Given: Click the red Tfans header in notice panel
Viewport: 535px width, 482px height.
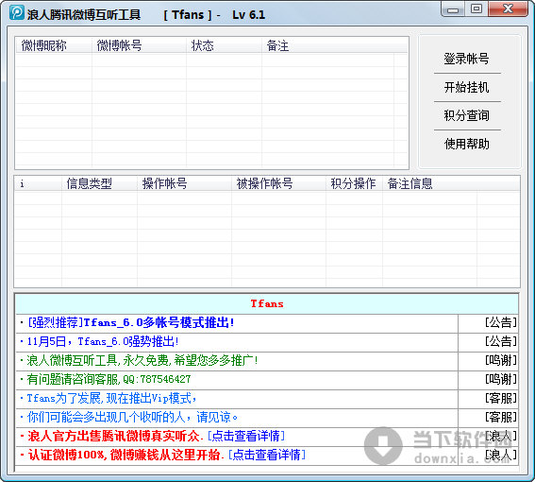Looking at the screenshot, I should pos(267,303).
